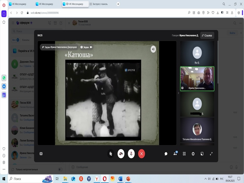Viewport: 244px width, 183px height.
Task: Select Все chats filter tab
Action: pyautogui.click(x=16, y=40)
